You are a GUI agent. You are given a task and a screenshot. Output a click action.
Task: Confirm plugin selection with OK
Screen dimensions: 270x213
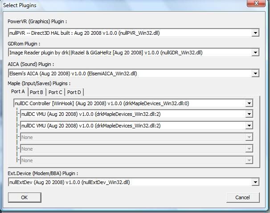point(25,197)
